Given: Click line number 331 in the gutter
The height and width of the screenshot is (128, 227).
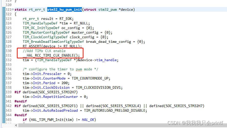Looking at the screenshot, I should click(x=8, y=55).
